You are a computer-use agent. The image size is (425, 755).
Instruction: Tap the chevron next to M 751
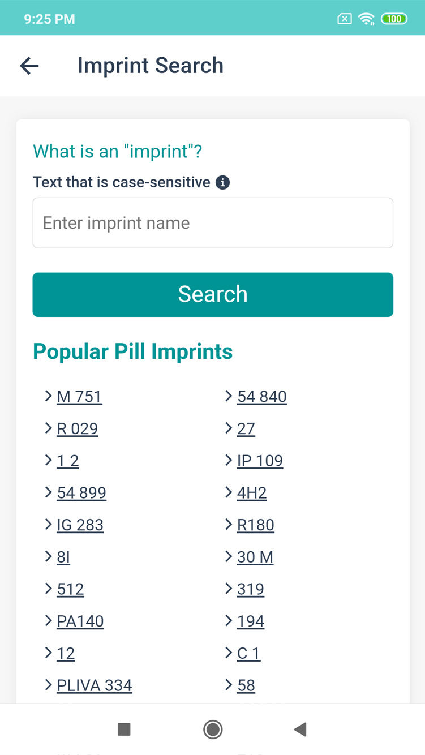click(x=49, y=396)
